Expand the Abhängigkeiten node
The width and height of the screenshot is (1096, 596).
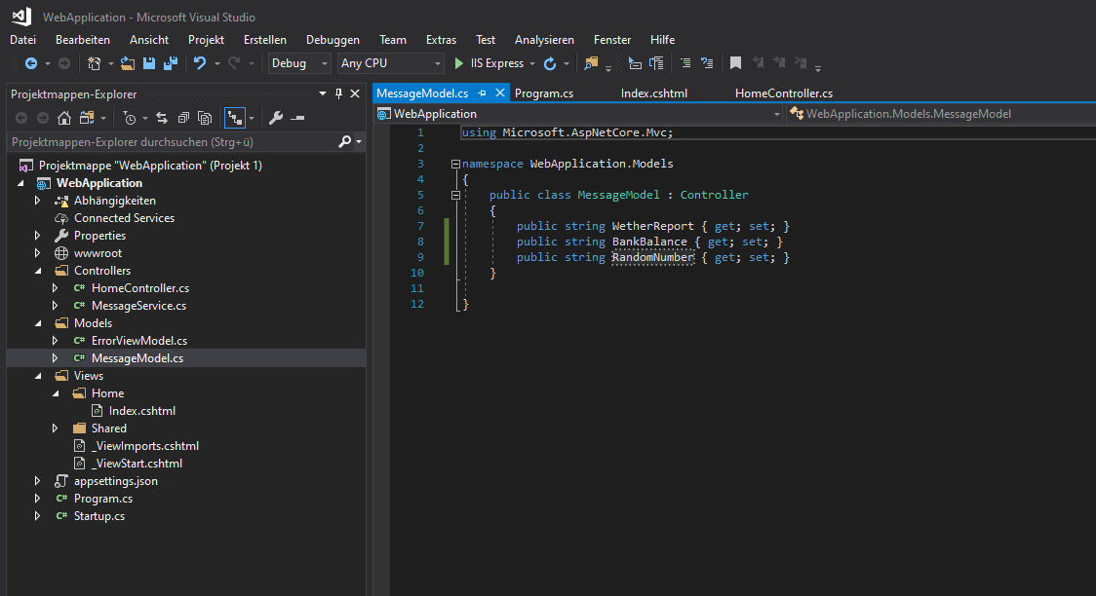[38, 201]
